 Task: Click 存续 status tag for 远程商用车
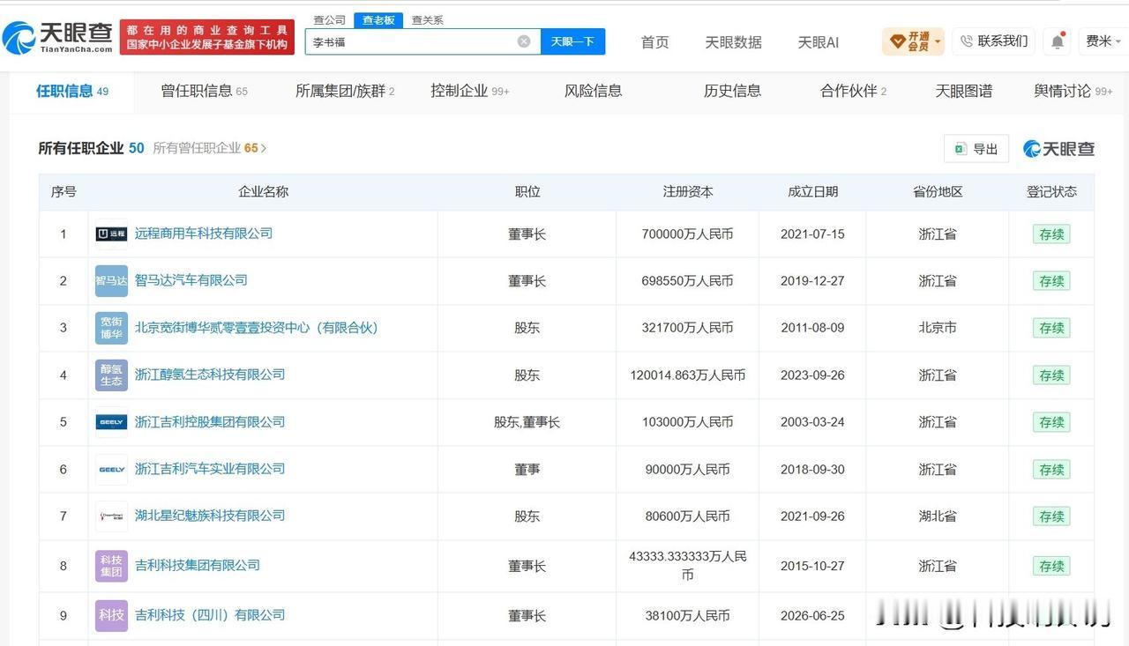(1051, 234)
